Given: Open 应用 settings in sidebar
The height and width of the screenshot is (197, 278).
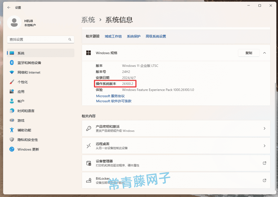Looking at the screenshot, I should click(x=41, y=91).
